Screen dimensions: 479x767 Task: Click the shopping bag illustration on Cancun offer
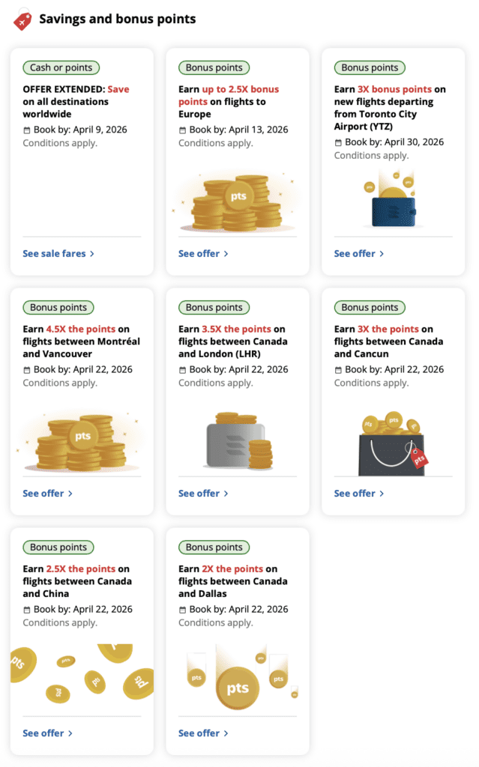point(393,443)
